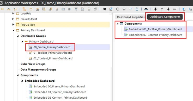
Task: Select Embedded 00_Frame_PrimaryDashboard component in left tree
Action: point(59,86)
